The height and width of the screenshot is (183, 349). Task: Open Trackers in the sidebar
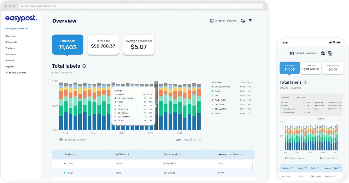(x=10, y=48)
